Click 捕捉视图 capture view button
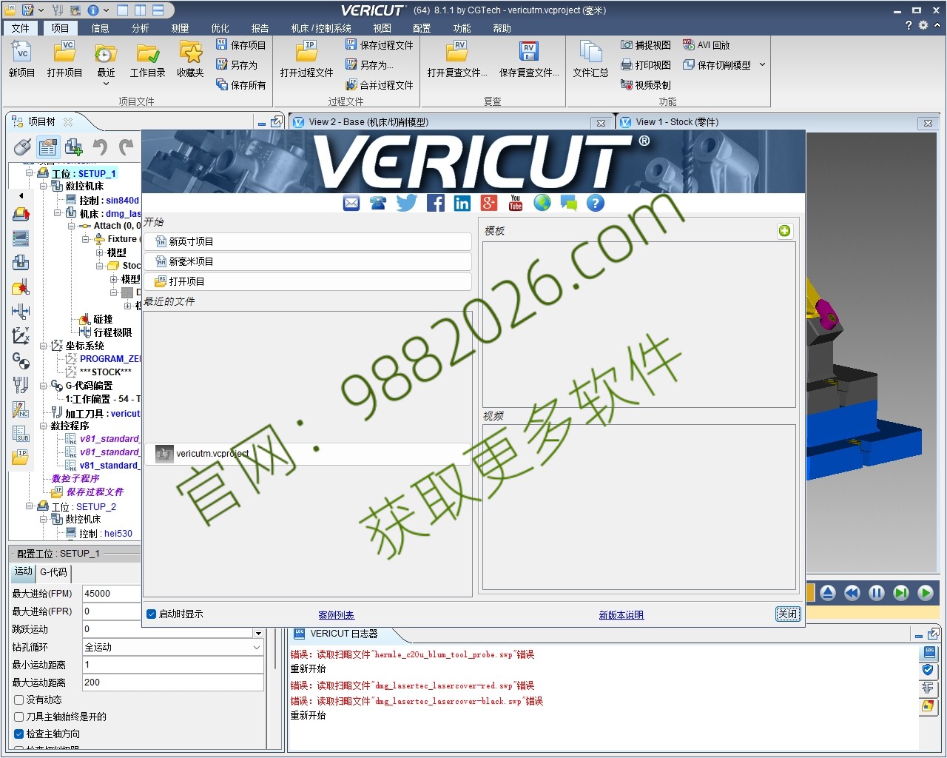This screenshot has height=758, width=947. pyautogui.click(x=646, y=45)
